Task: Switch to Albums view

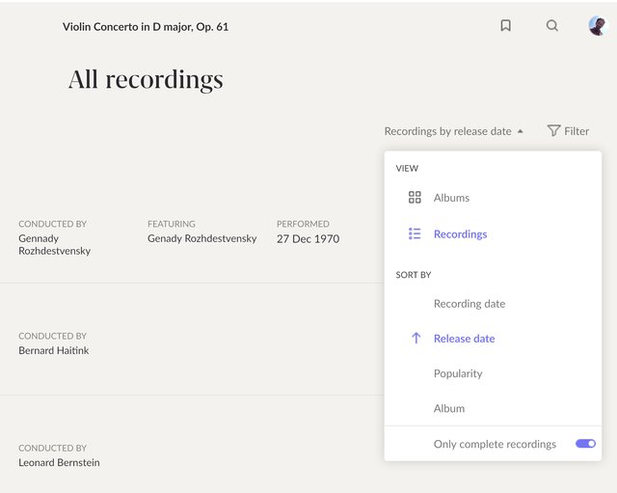Action: 451,198
